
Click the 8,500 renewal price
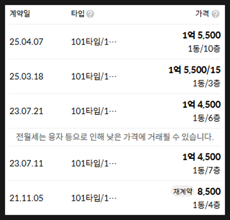tap(209, 191)
